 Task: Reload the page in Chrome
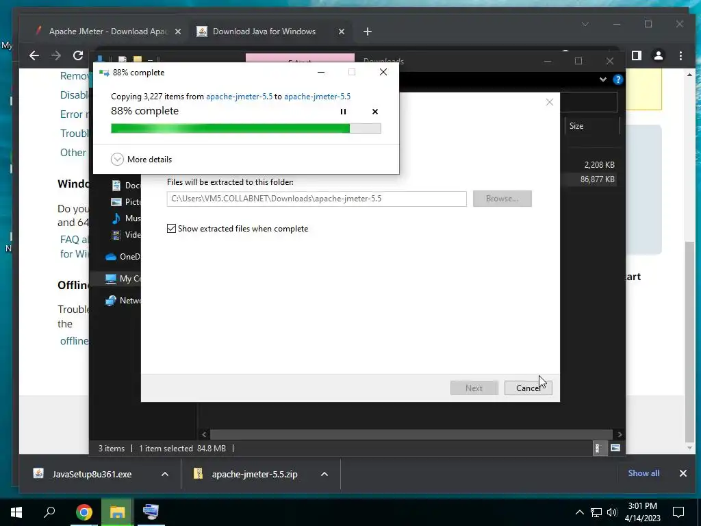(78, 55)
